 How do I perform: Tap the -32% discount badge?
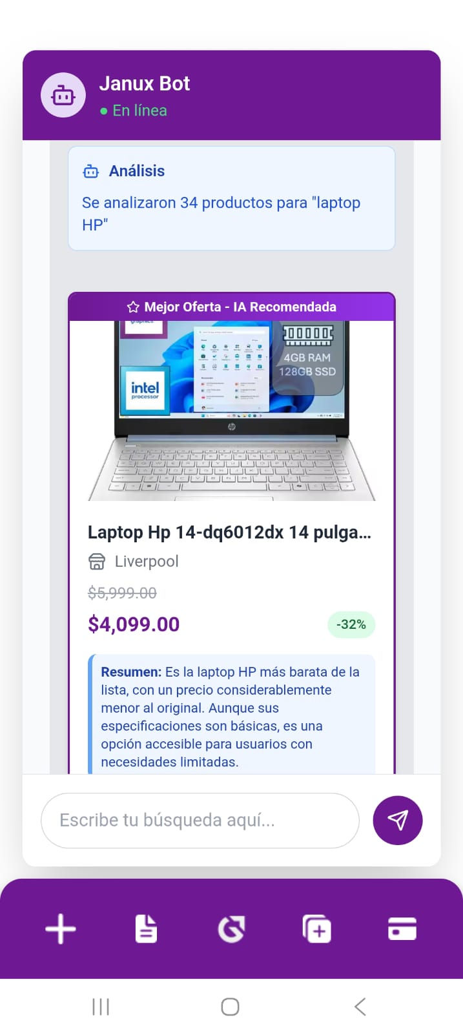coord(351,624)
